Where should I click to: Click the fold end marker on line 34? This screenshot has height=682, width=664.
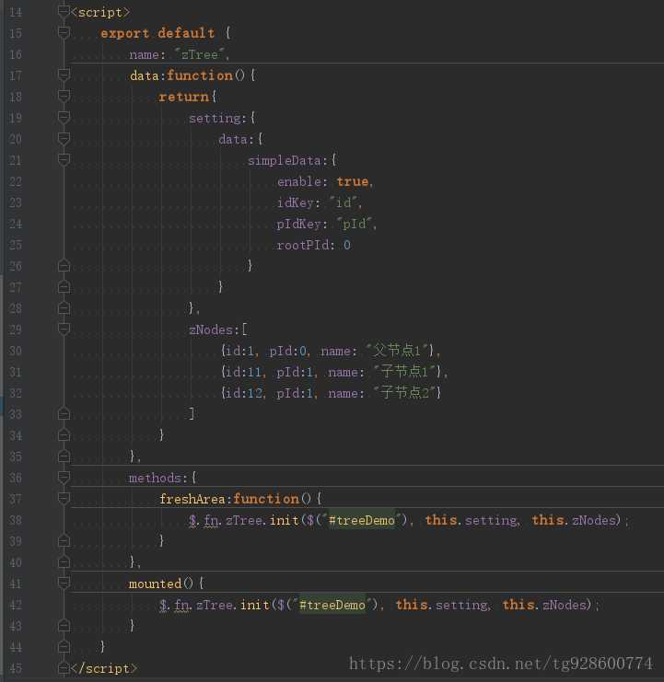tap(64, 435)
